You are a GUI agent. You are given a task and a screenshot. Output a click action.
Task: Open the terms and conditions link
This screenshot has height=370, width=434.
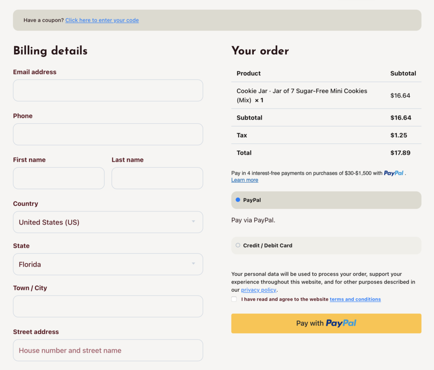coord(355,299)
